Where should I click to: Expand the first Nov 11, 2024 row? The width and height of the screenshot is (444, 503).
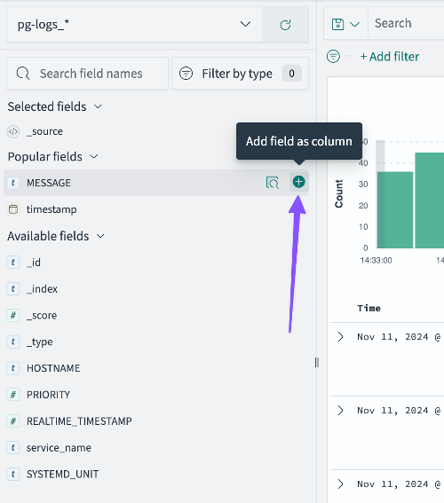pos(340,336)
